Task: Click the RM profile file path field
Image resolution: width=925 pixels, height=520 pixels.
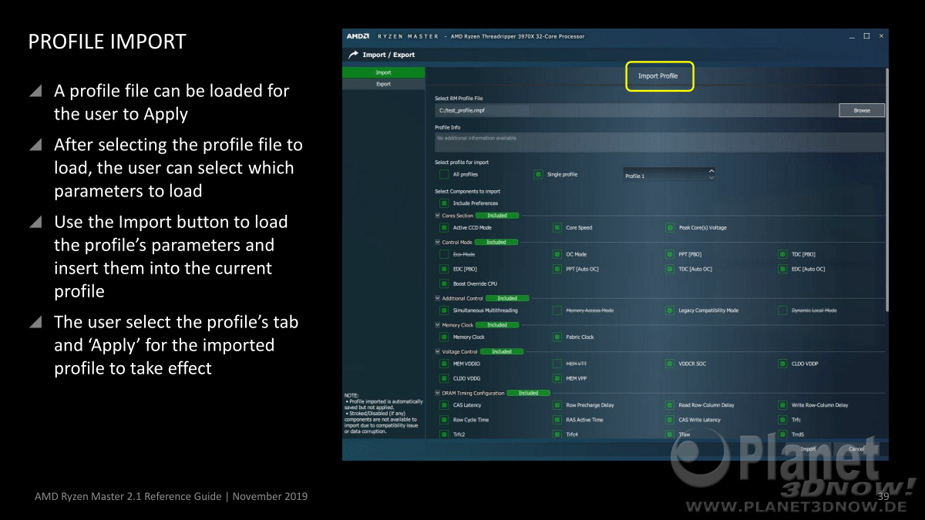Action: tap(636, 110)
